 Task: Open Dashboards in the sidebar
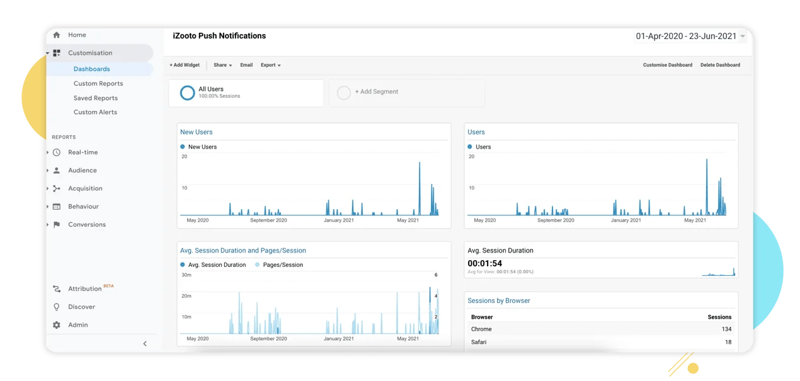coord(91,69)
